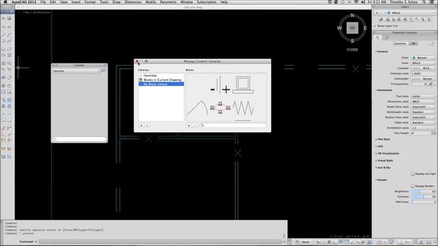438x246 pixels.
Task: Open the Insert menu
Action: (x=76, y=2)
